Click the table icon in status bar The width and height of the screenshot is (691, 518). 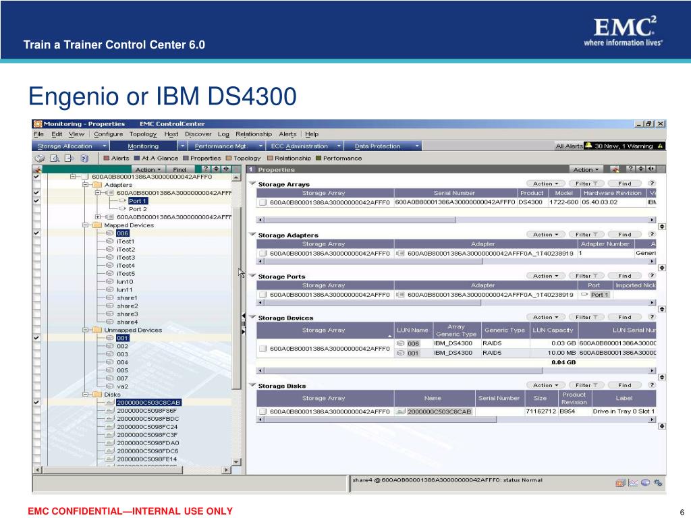pyautogui.click(x=620, y=483)
